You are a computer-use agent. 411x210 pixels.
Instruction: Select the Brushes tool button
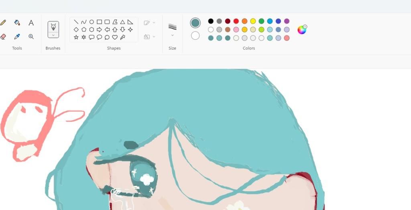(53, 27)
